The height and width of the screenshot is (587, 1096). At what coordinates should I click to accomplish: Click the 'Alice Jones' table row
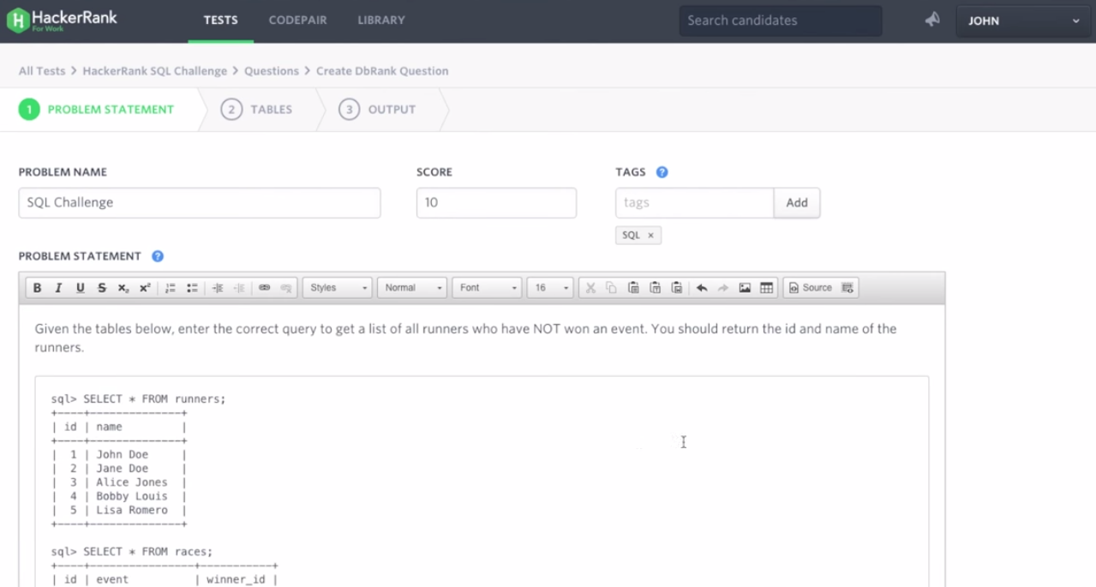(x=118, y=482)
